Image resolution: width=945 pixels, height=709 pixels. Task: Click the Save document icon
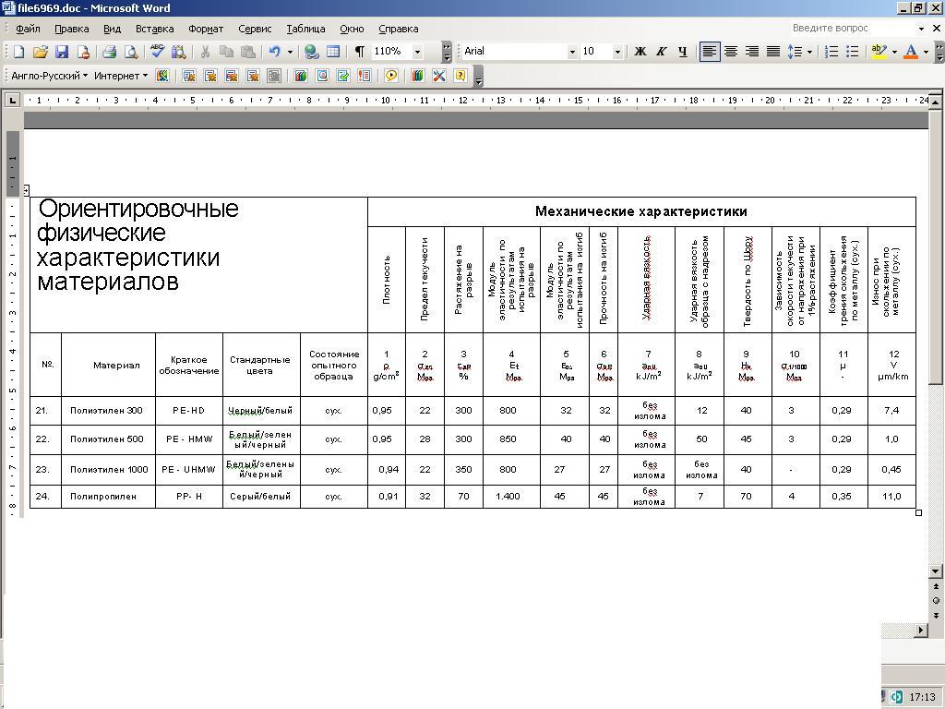coord(62,52)
